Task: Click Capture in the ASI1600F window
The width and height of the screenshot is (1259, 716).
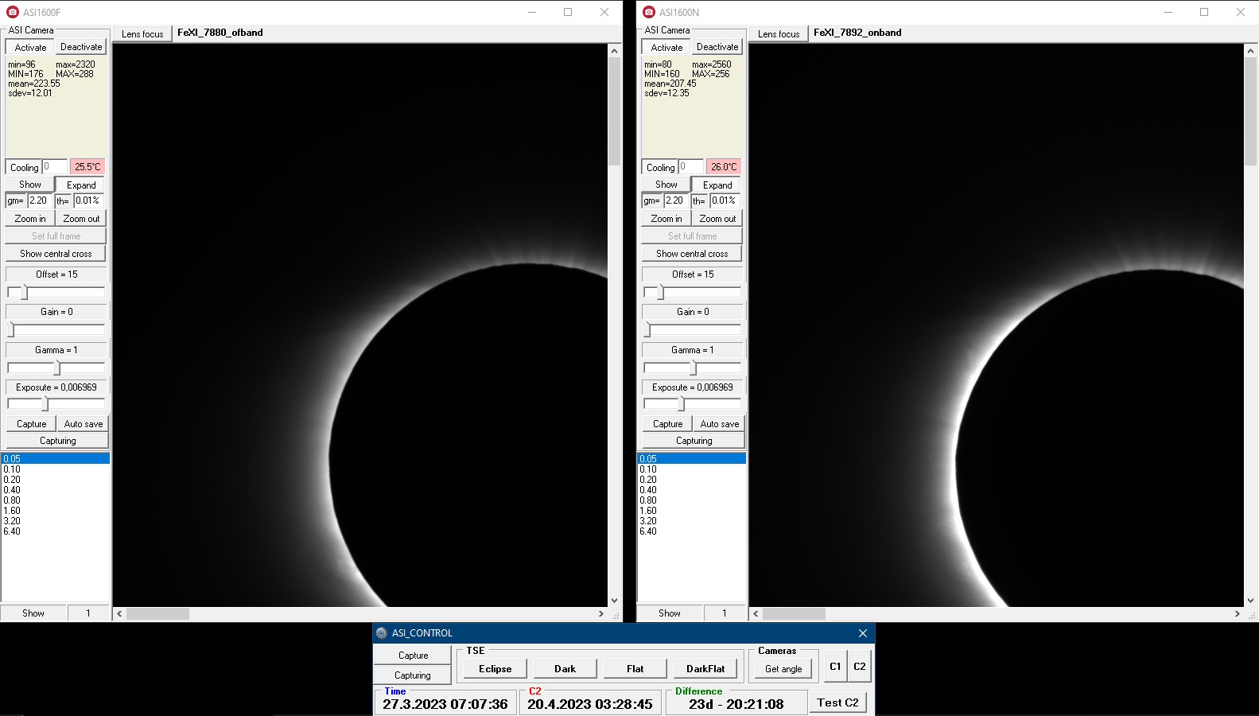Action: pos(32,424)
